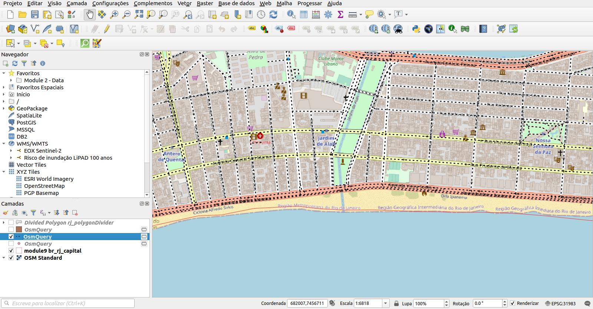Click the New GeoPackage Layer icon
The image size is (593, 309).
click(x=23, y=29)
